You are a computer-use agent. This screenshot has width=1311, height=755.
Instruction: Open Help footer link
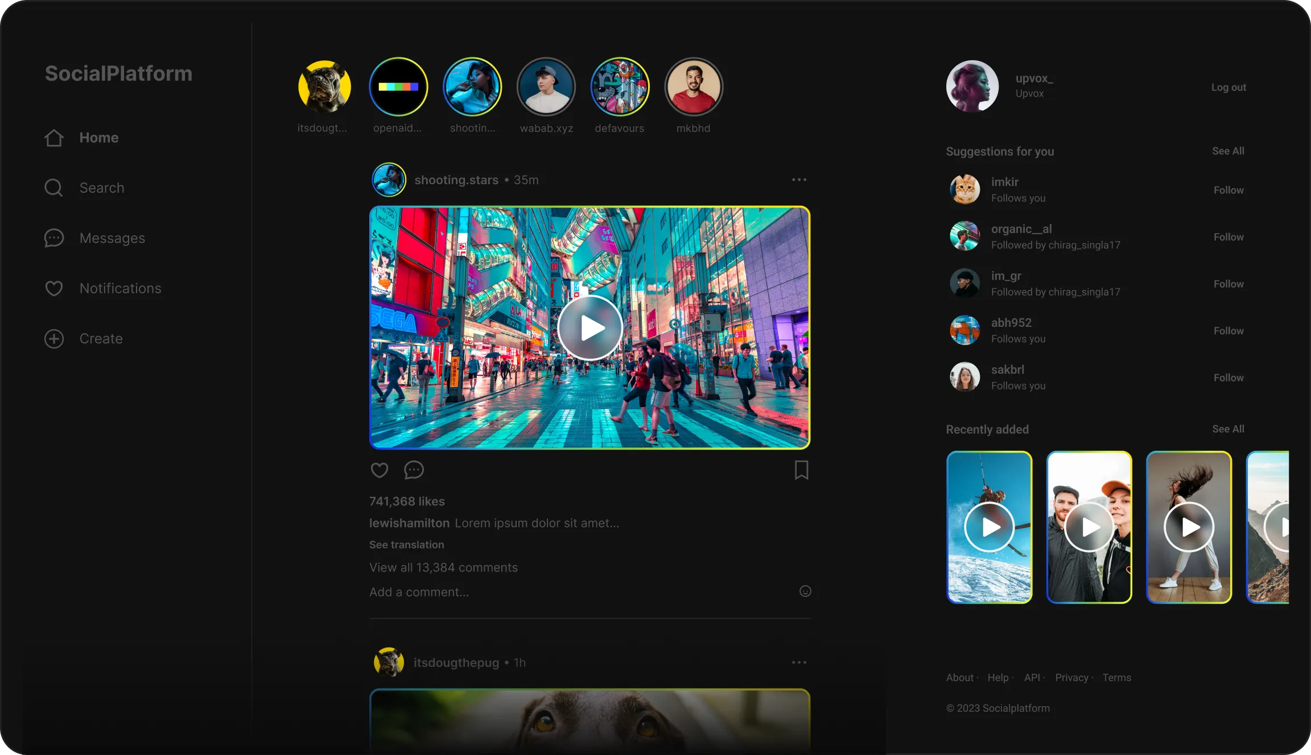[x=998, y=677]
